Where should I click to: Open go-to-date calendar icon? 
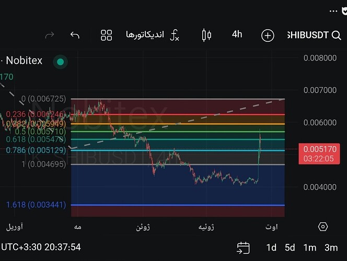[x=243, y=248]
